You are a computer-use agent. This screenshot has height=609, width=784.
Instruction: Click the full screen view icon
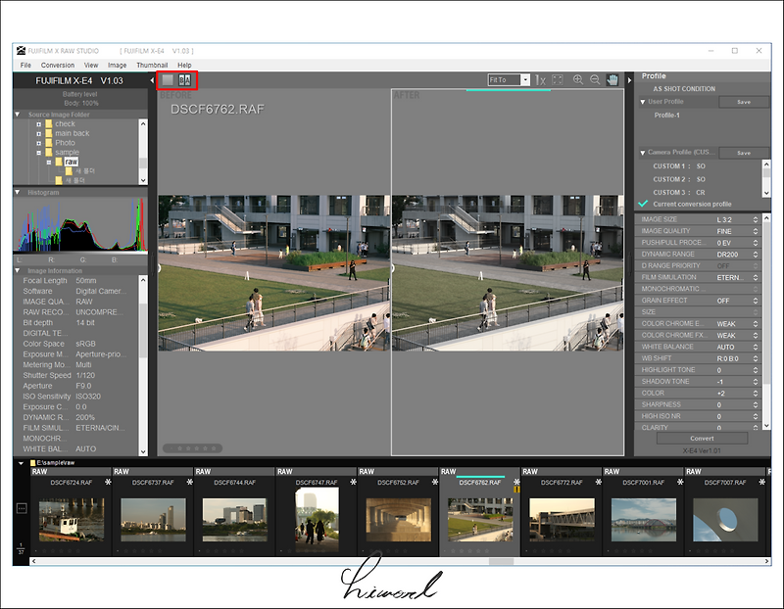pyautogui.click(x=558, y=80)
